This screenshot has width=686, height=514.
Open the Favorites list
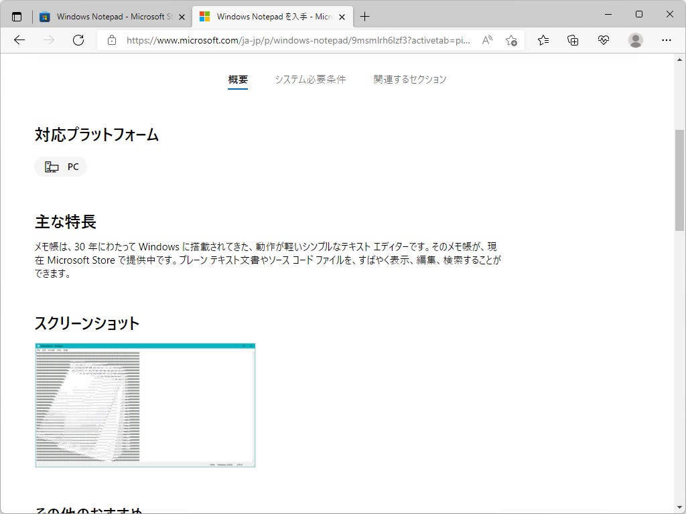543,40
